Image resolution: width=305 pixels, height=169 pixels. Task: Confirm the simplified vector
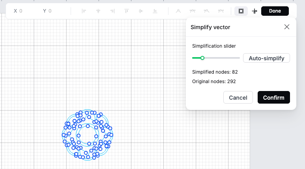pos(273,97)
